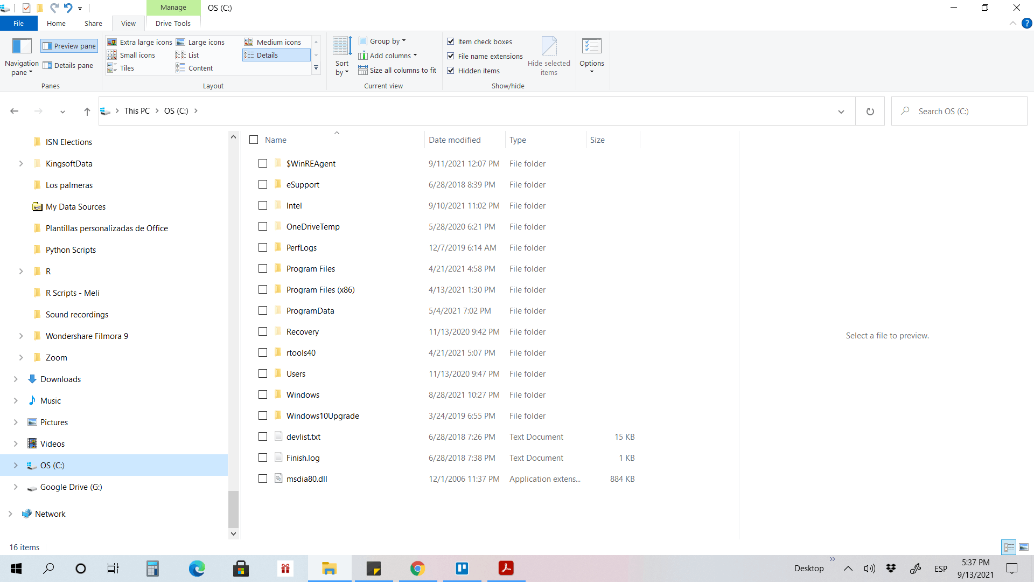Launch Google Chrome from the taskbar
1034x582 pixels.
(x=417, y=568)
